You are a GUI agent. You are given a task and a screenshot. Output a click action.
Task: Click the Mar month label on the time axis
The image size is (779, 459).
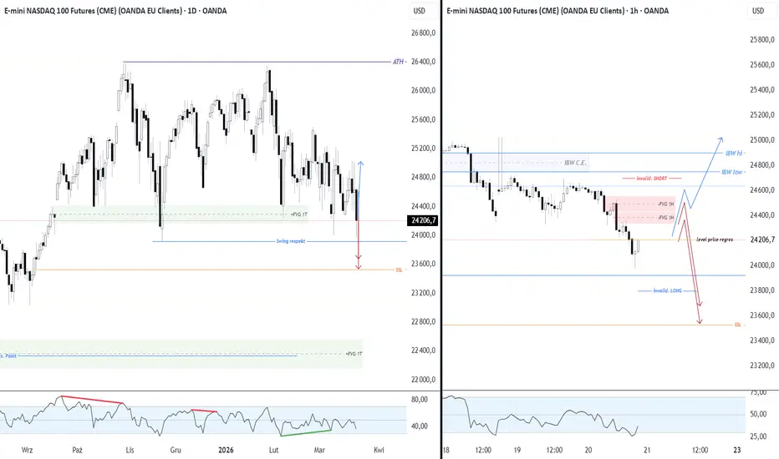coord(319,450)
